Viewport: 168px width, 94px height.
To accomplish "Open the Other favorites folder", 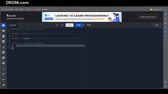I will pyautogui.click(x=156, y=9).
